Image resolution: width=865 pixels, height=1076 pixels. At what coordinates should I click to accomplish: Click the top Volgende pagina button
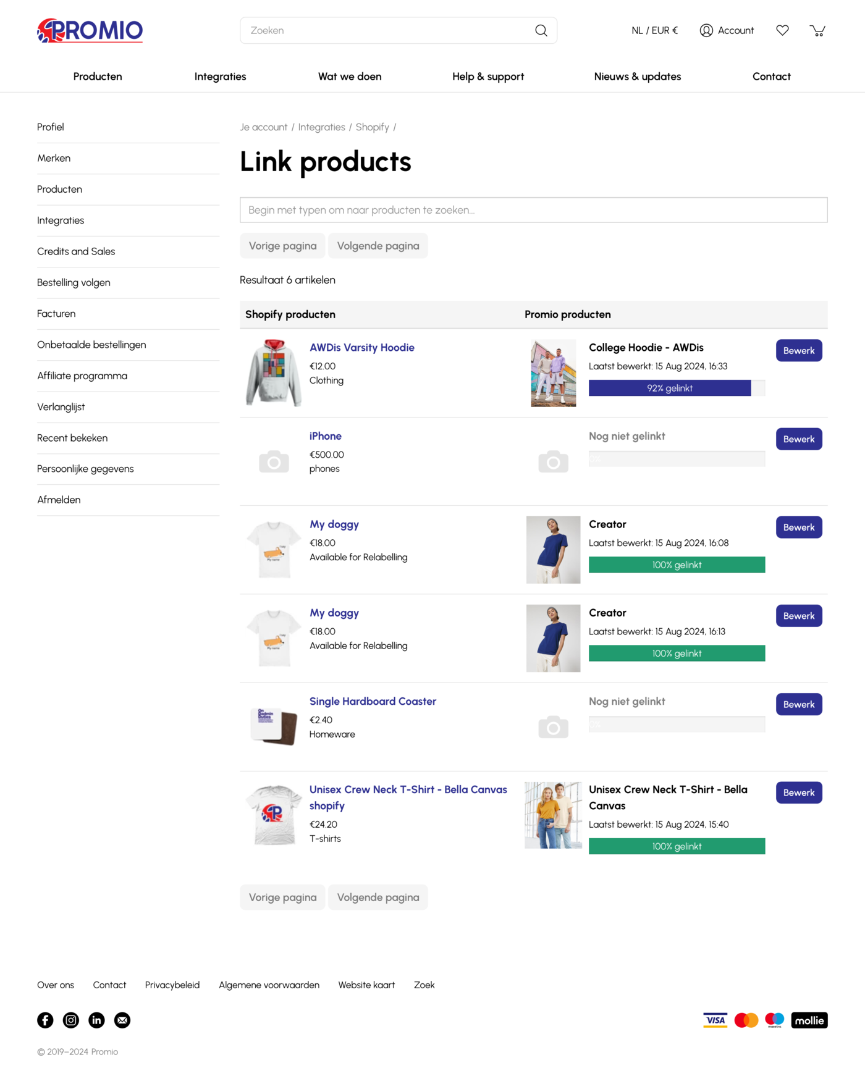click(x=378, y=246)
